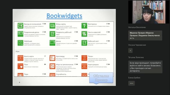Click the presenter webcam video
This screenshot has width=170, height=95.
coord(149,12)
